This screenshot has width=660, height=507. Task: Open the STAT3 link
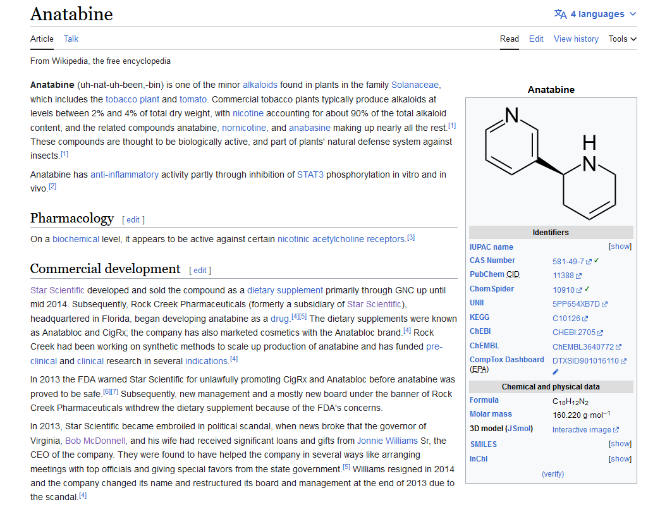pos(310,174)
